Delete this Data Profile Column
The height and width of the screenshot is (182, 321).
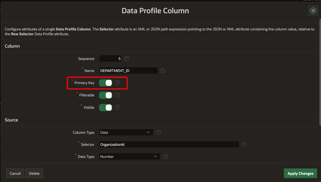[x=34, y=173]
